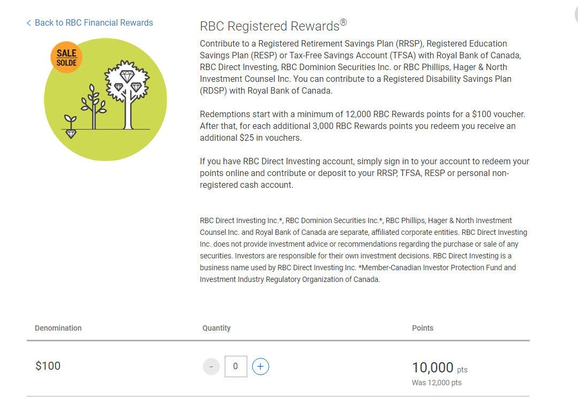Click the 10,000 pts points value
Image resolution: width=578 pixels, height=397 pixels.
pos(439,368)
